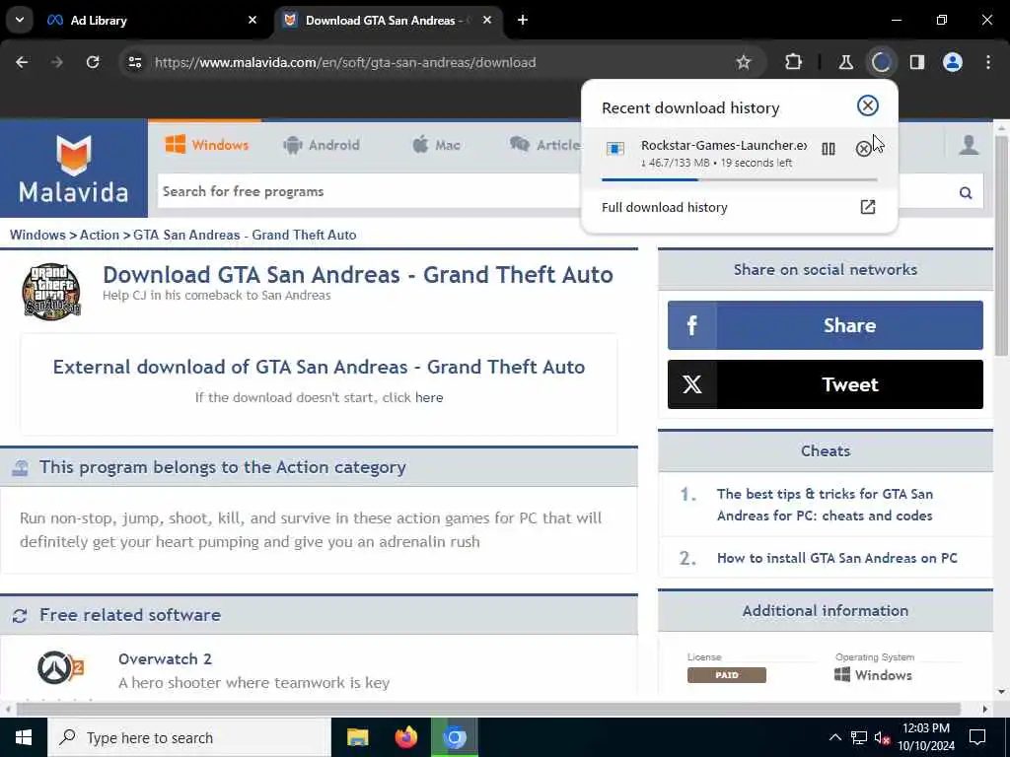Open site information icon in address bar

(x=134, y=62)
